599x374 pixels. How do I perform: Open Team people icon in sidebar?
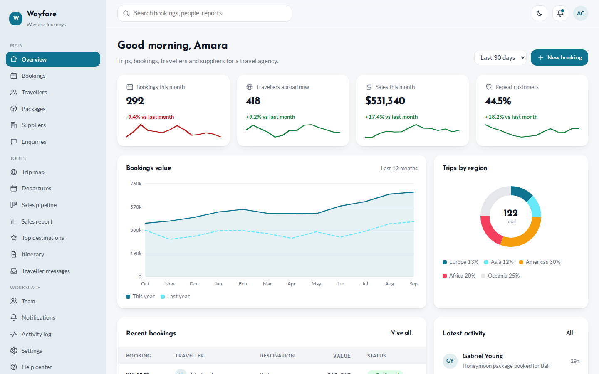pyautogui.click(x=14, y=301)
